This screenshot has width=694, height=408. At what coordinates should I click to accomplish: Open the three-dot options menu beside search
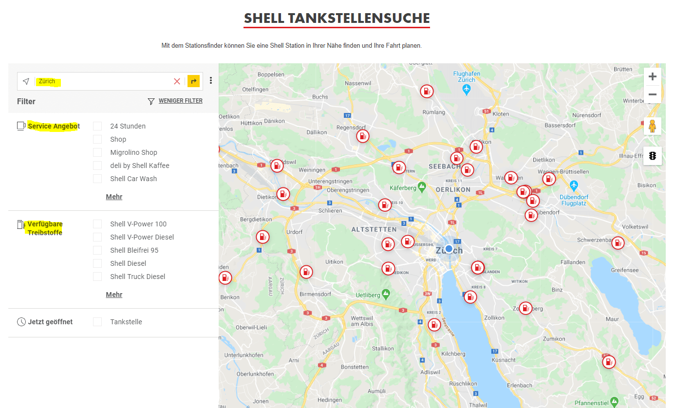click(x=210, y=80)
